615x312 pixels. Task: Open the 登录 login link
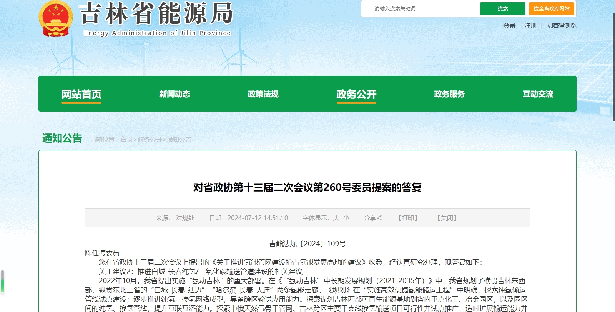(x=509, y=25)
